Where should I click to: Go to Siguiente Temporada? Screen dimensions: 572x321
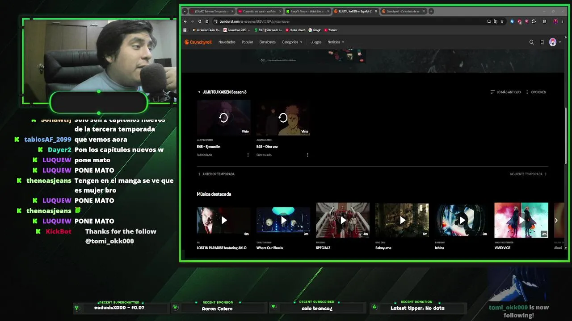point(528,174)
